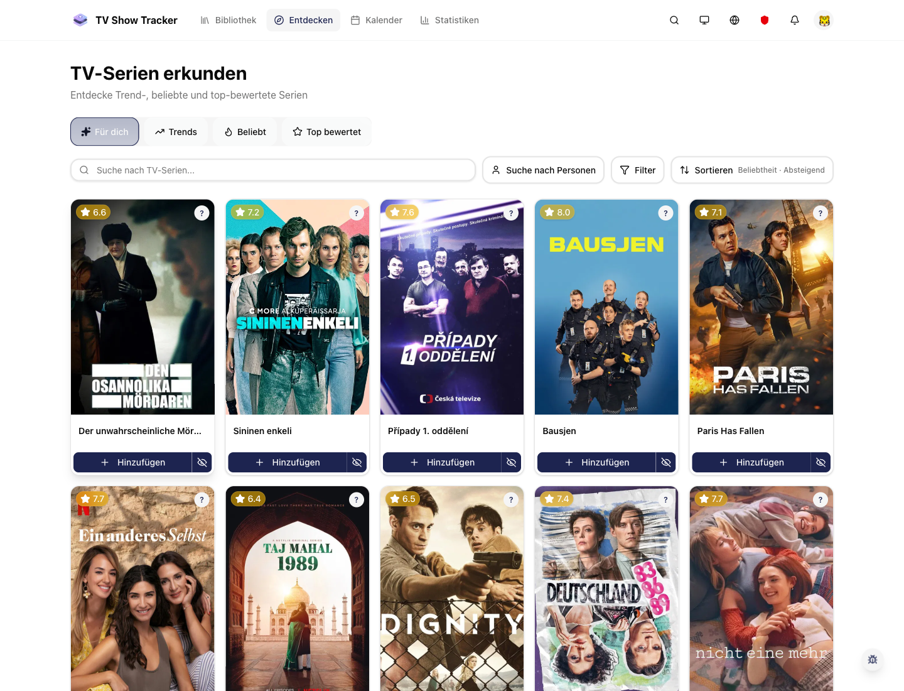Open the Deutschland 83 86 89 poster
Screen dimensions: 904x691
pos(606,590)
